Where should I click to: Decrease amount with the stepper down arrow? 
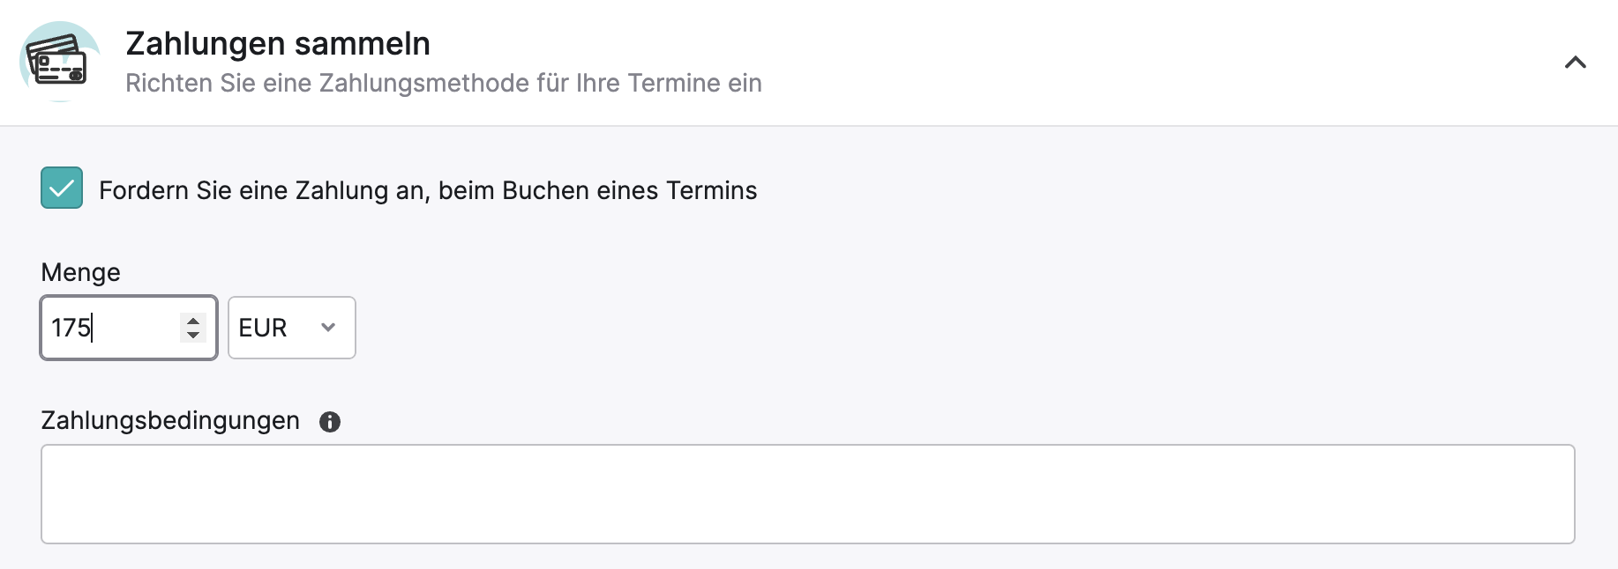193,336
